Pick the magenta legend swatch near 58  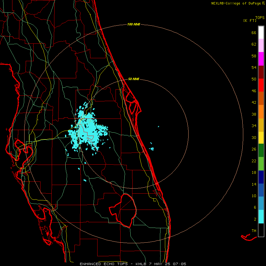(261, 59)
